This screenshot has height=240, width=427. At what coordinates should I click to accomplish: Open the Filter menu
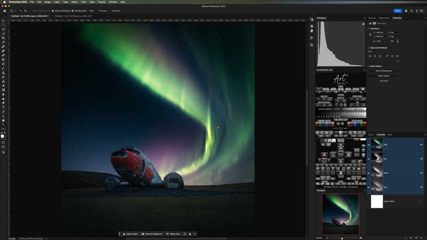(84, 2)
